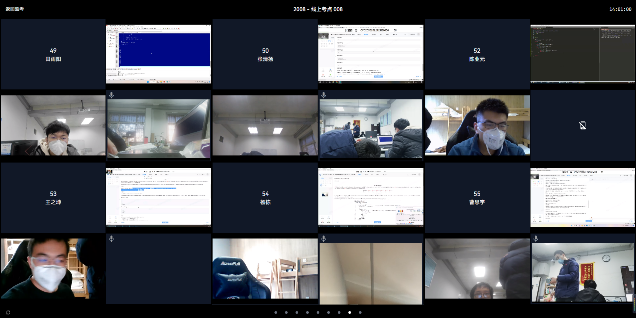This screenshot has width=636, height=318.
Task: Open 杨栋's gaming chair camera feed
Action: pos(265,271)
